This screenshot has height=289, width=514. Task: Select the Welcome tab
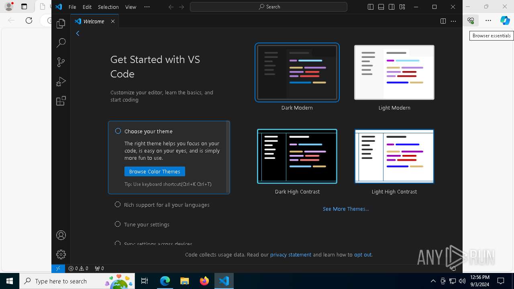click(95, 21)
